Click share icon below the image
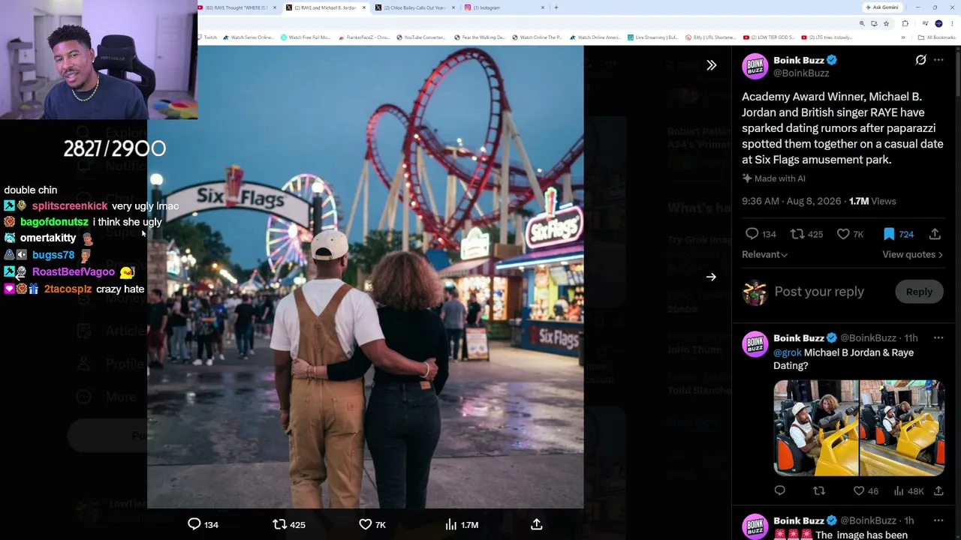Screen dimensions: 961x540 click(x=537, y=524)
